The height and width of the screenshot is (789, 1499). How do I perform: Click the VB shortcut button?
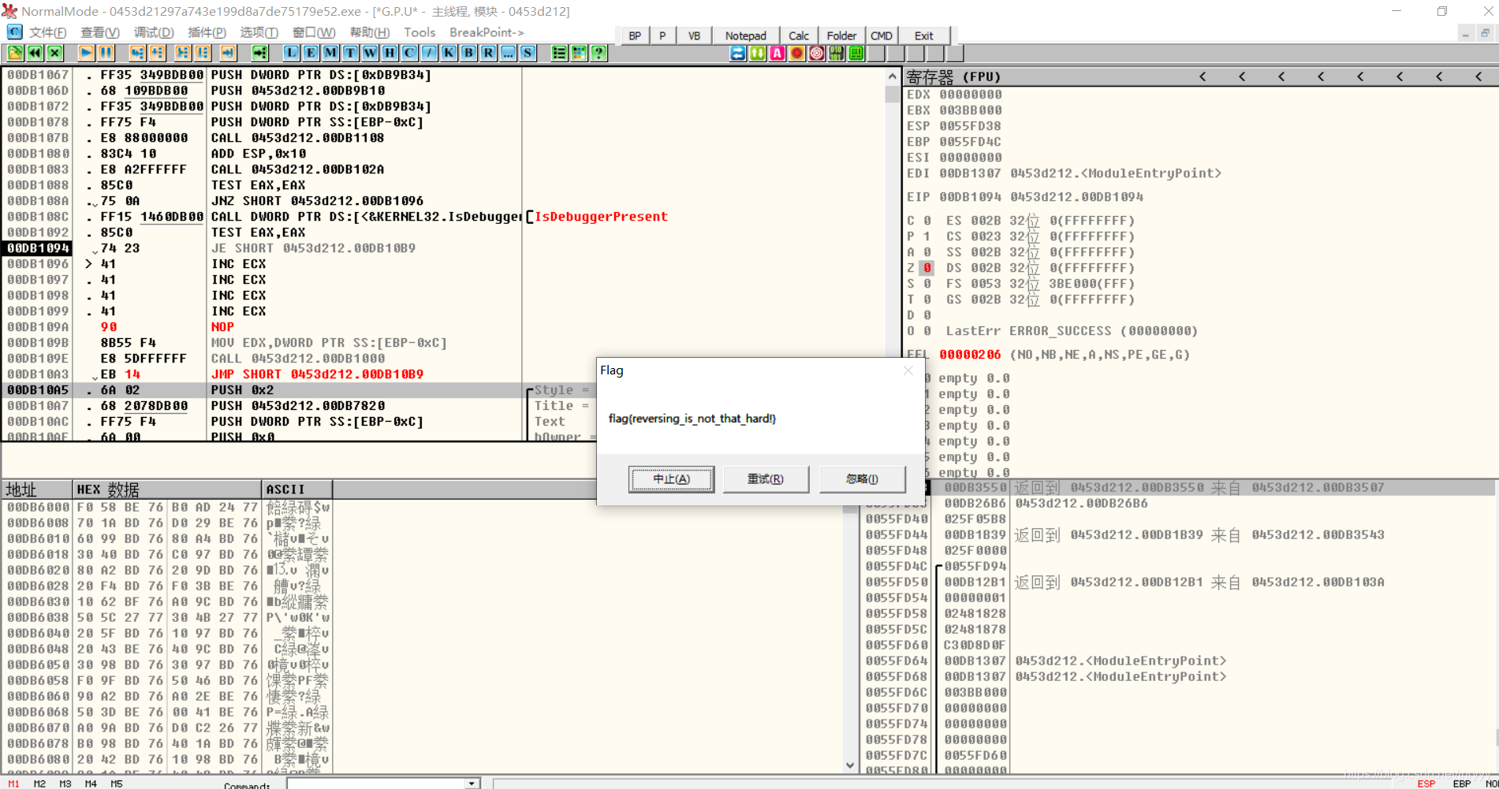click(x=694, y=35)
